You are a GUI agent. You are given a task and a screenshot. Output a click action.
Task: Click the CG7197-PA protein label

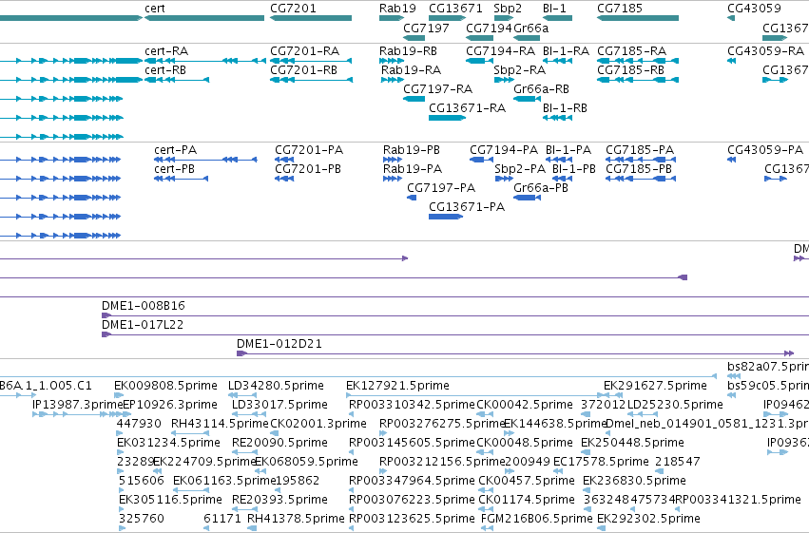click(x=441, y=187)
